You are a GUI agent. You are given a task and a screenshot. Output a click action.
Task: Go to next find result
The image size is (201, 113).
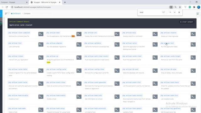(x=175, y=12)
